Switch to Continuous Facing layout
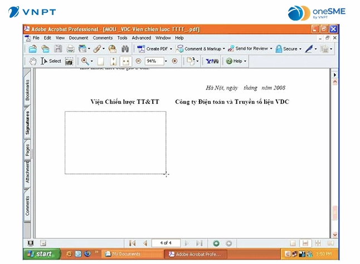The width and height of the screenshot is (360, 264). [318, 243]
